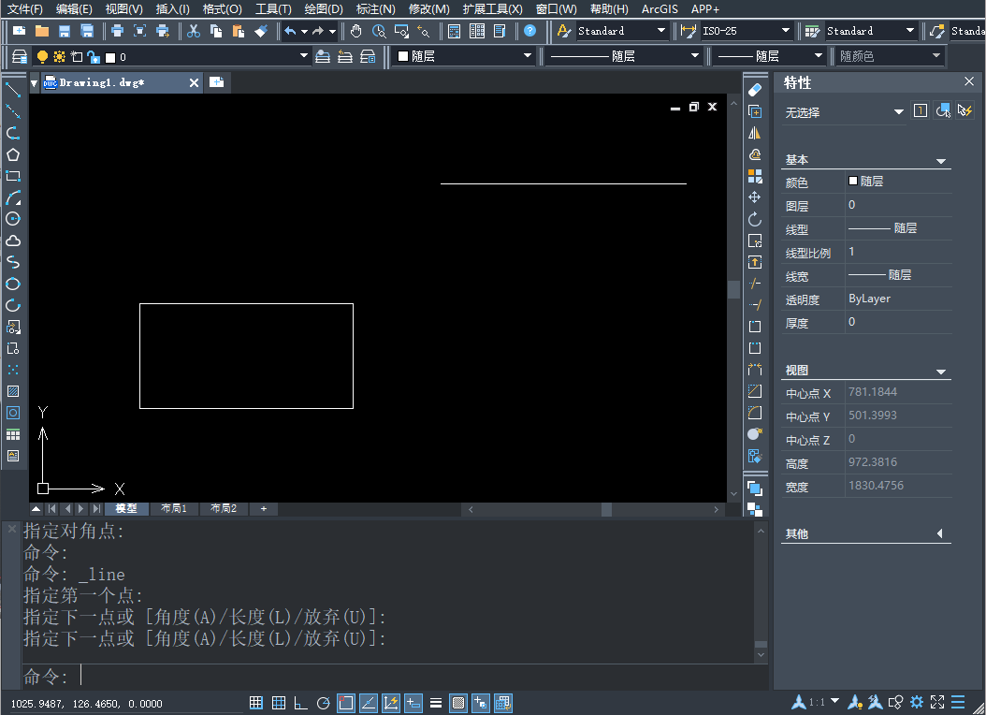The height and width of the screenshot is (715, 986).
Task: Open the 修改(M) menu
Action: pos(428,8)
